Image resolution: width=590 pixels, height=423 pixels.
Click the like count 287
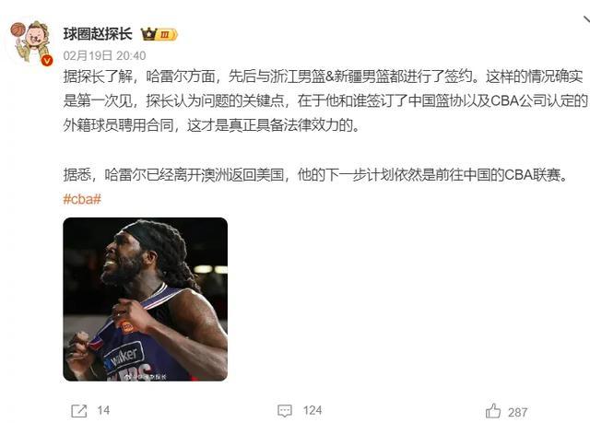(517, 413)
